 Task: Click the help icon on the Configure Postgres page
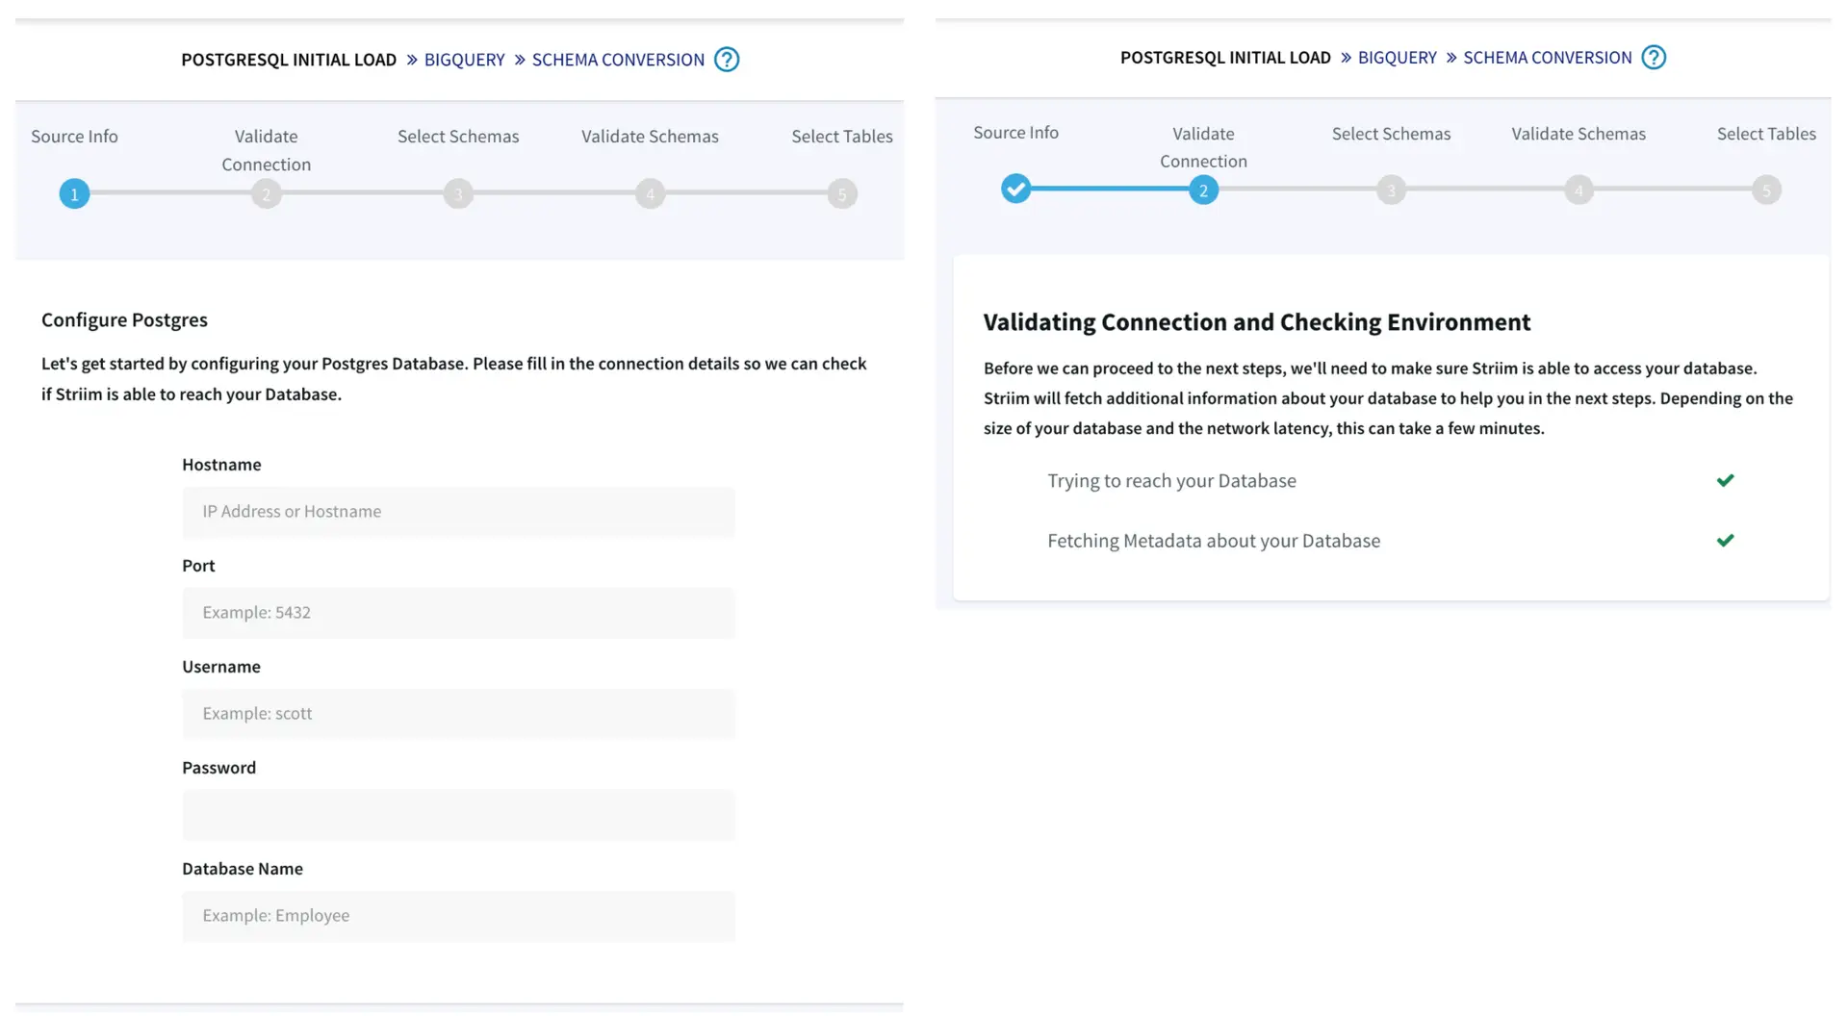click(x=727, y=60)
